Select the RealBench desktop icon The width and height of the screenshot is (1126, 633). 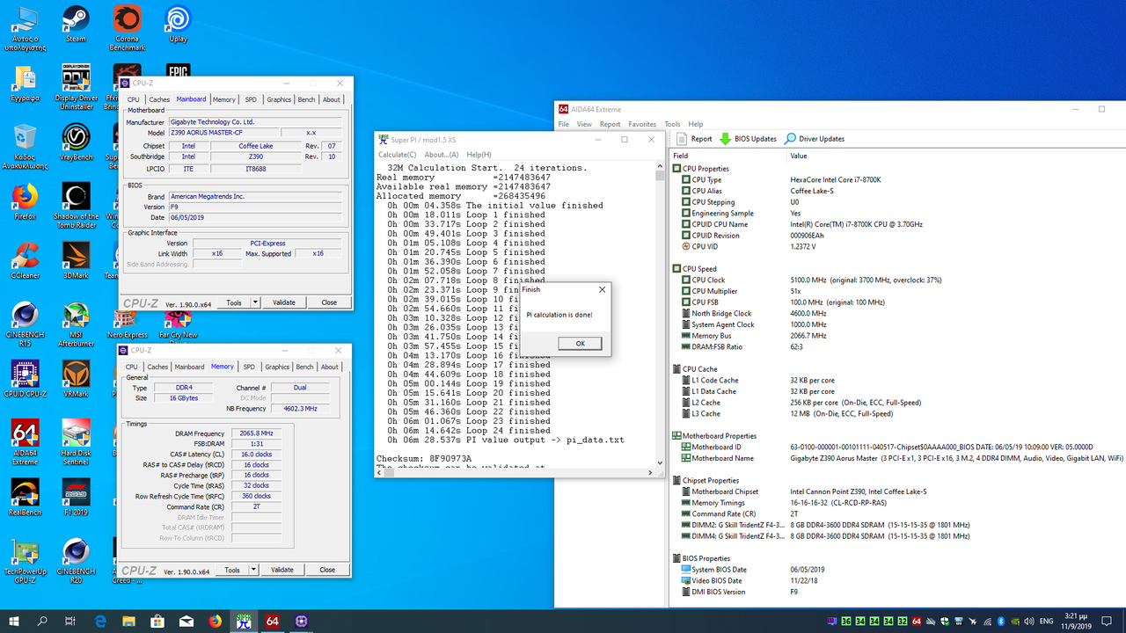pyautogui.click(x=25, y=498)
